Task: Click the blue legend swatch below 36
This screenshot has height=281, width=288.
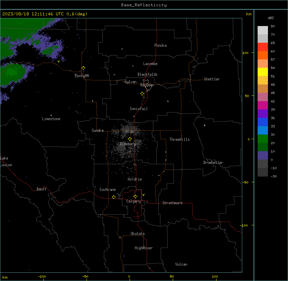Action: pyautogui.click(x=263, y=122)
